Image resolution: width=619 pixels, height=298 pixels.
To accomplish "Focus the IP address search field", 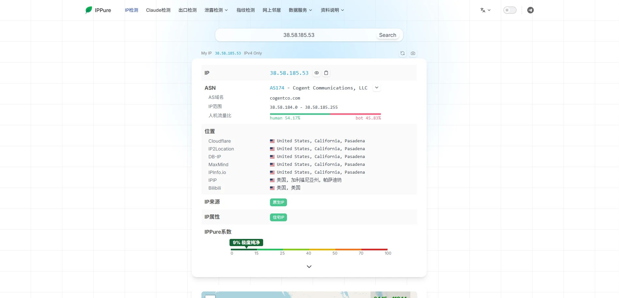I will pos(299,35).
